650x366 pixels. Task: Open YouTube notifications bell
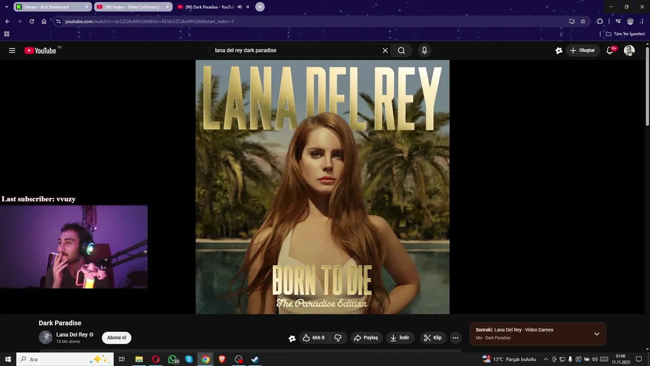pos(610,50)
